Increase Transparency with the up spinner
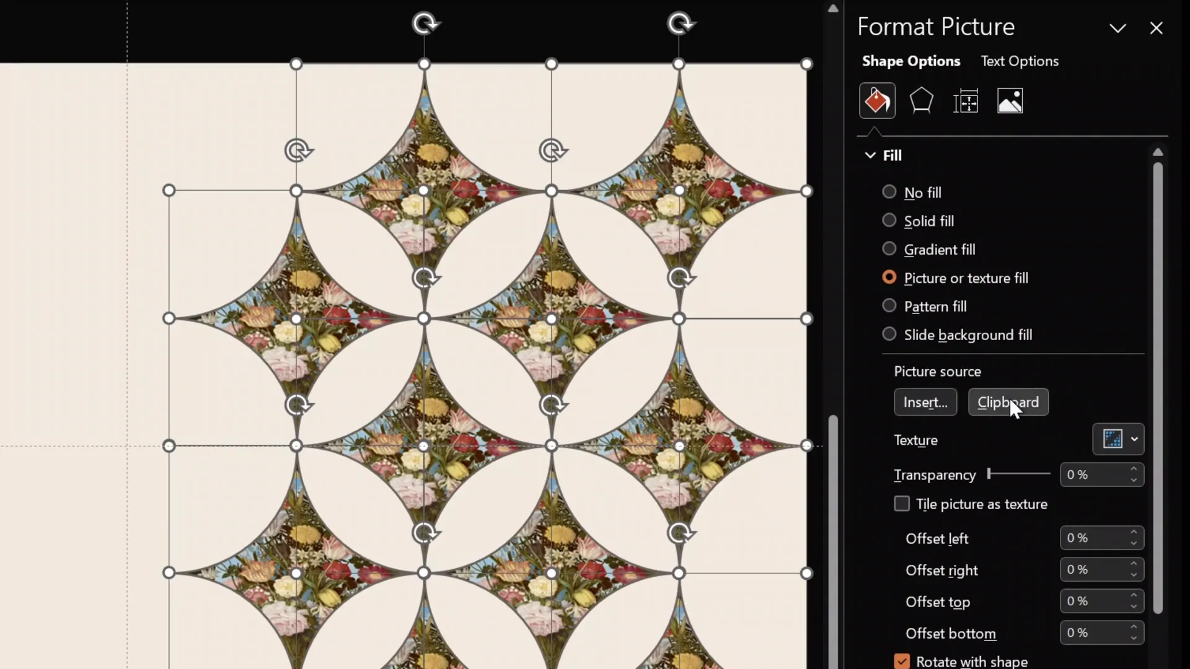Screen dimensions: 1190x669 coord(1134,469)
